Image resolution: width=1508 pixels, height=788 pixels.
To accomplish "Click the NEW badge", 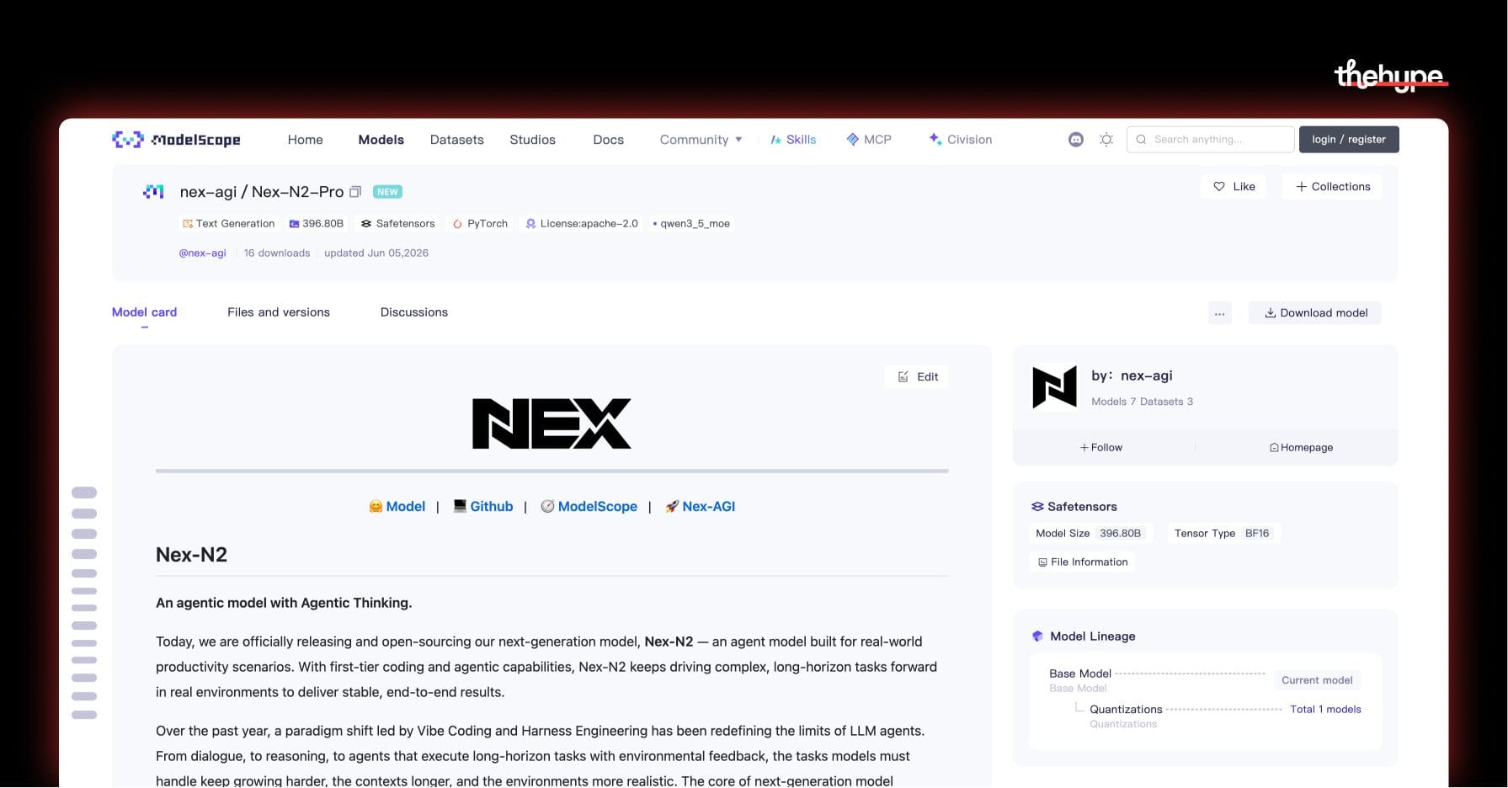I will point(387,192).
